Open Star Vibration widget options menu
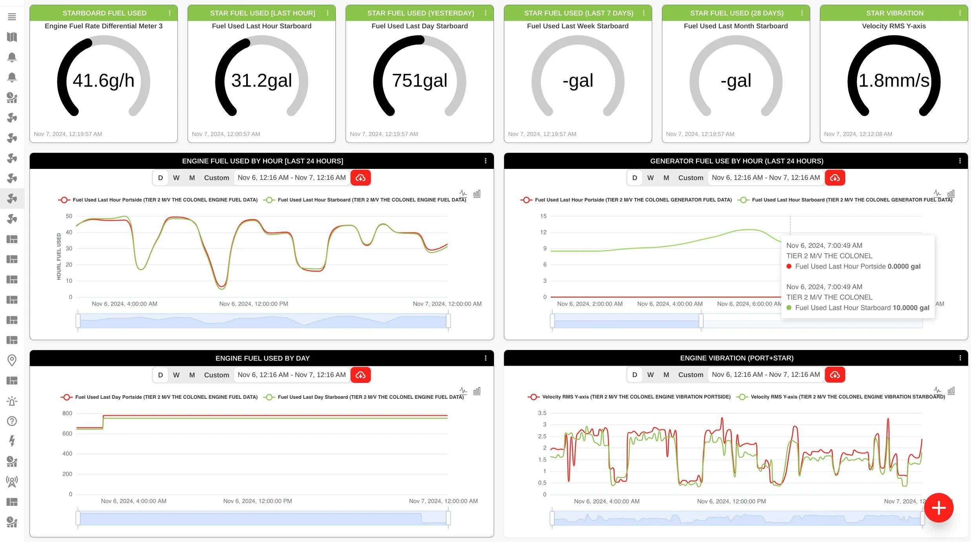The width and height of the screenshot is (971, 542). (960, 13)
